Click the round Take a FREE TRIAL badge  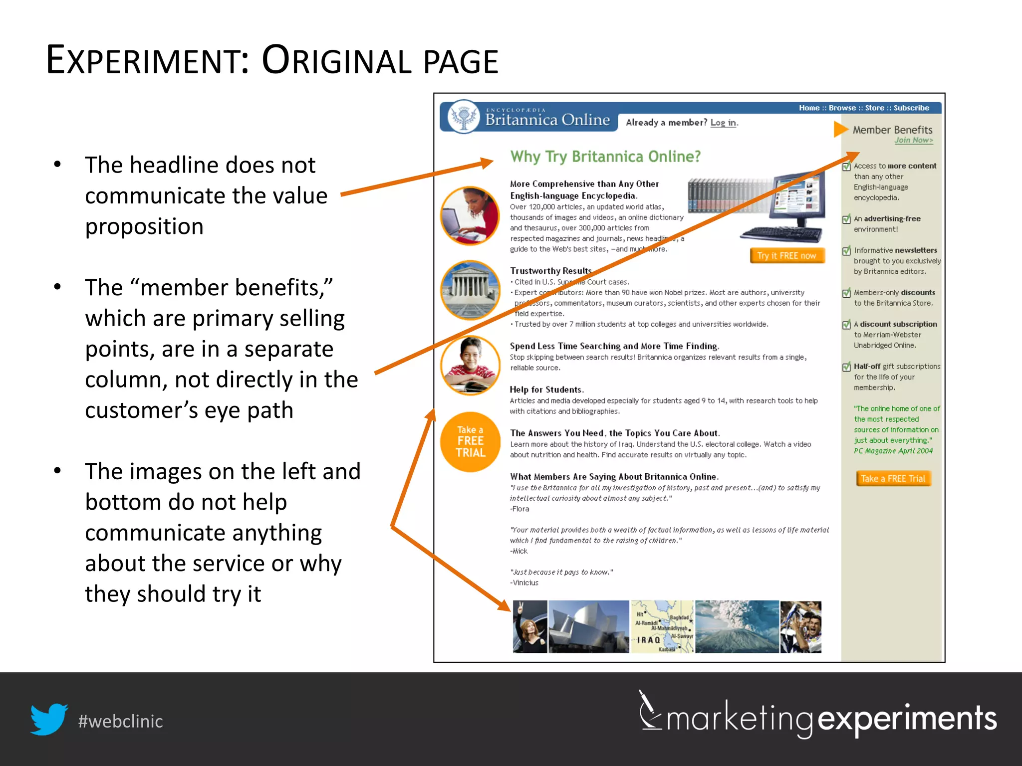[470, 442]
